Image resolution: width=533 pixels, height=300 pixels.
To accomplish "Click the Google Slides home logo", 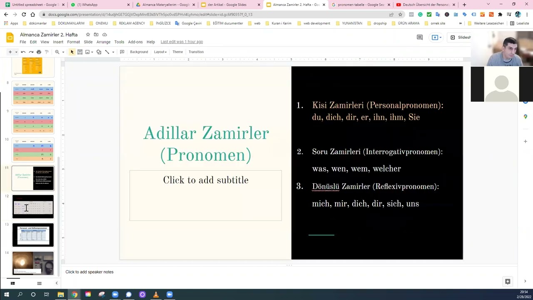I will coord(10,38).
